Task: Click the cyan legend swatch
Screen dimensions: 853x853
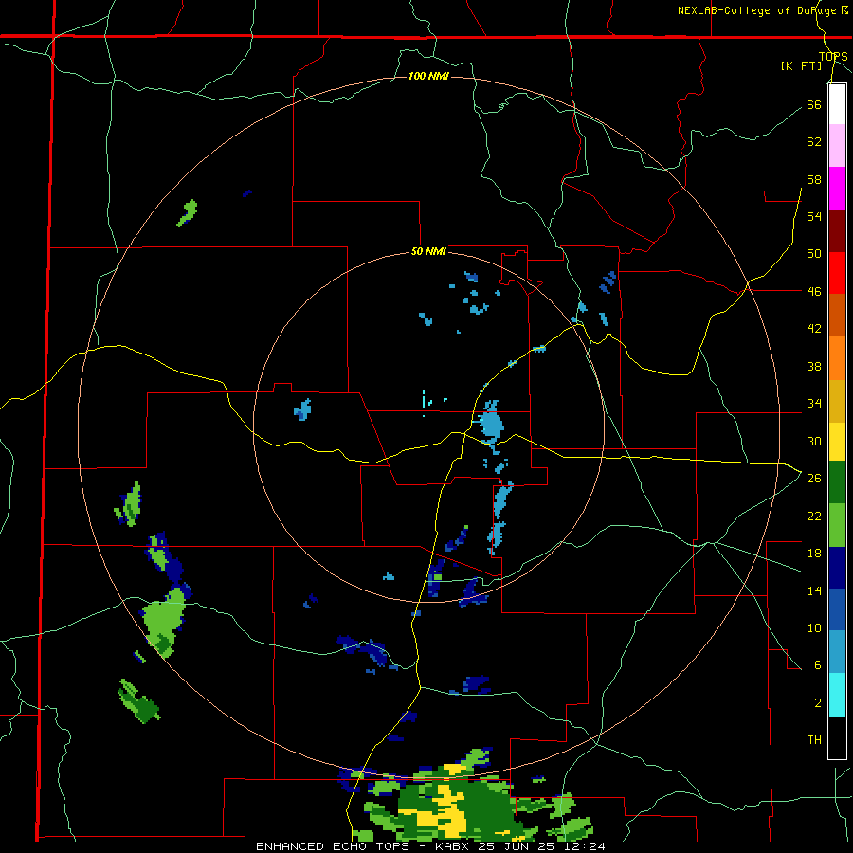Action: pyautogui.click(x=837, y=695)
